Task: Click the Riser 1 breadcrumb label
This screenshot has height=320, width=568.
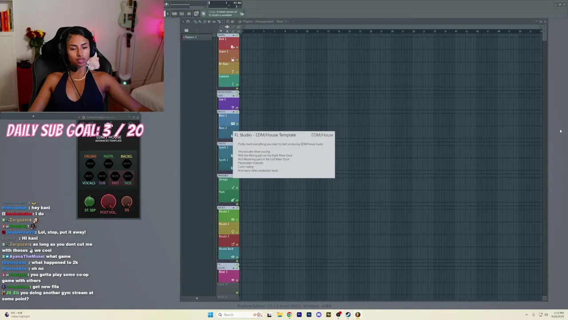Action: pyautogui.click(x=281, y=21)
